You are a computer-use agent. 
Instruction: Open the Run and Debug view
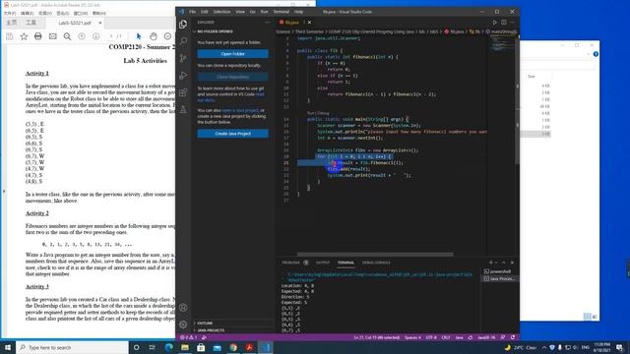click(183, 76)
